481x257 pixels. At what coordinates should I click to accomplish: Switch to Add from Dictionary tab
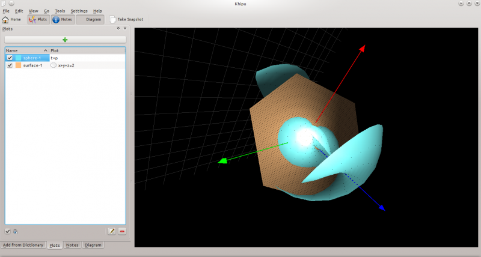coord(23,245)
